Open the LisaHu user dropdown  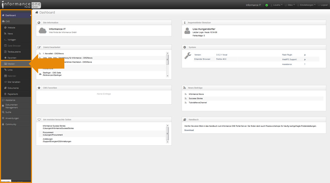coord(276,5)
